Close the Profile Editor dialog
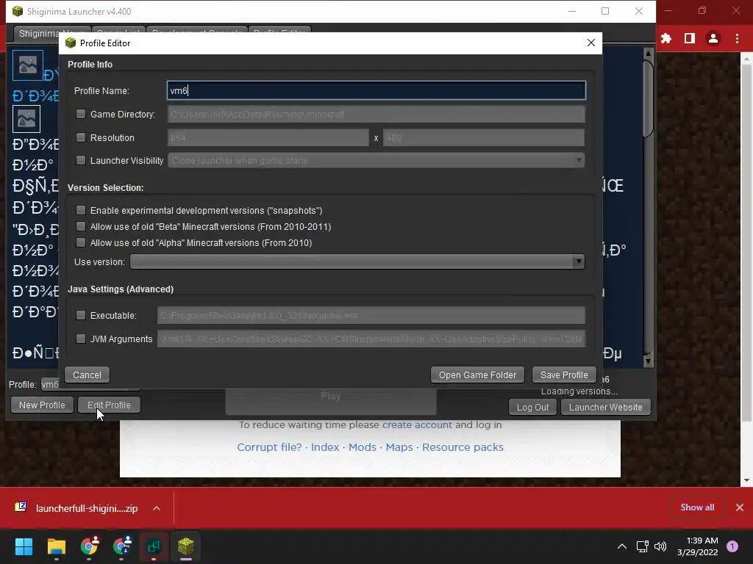753x564 pixels. point(591,43)
